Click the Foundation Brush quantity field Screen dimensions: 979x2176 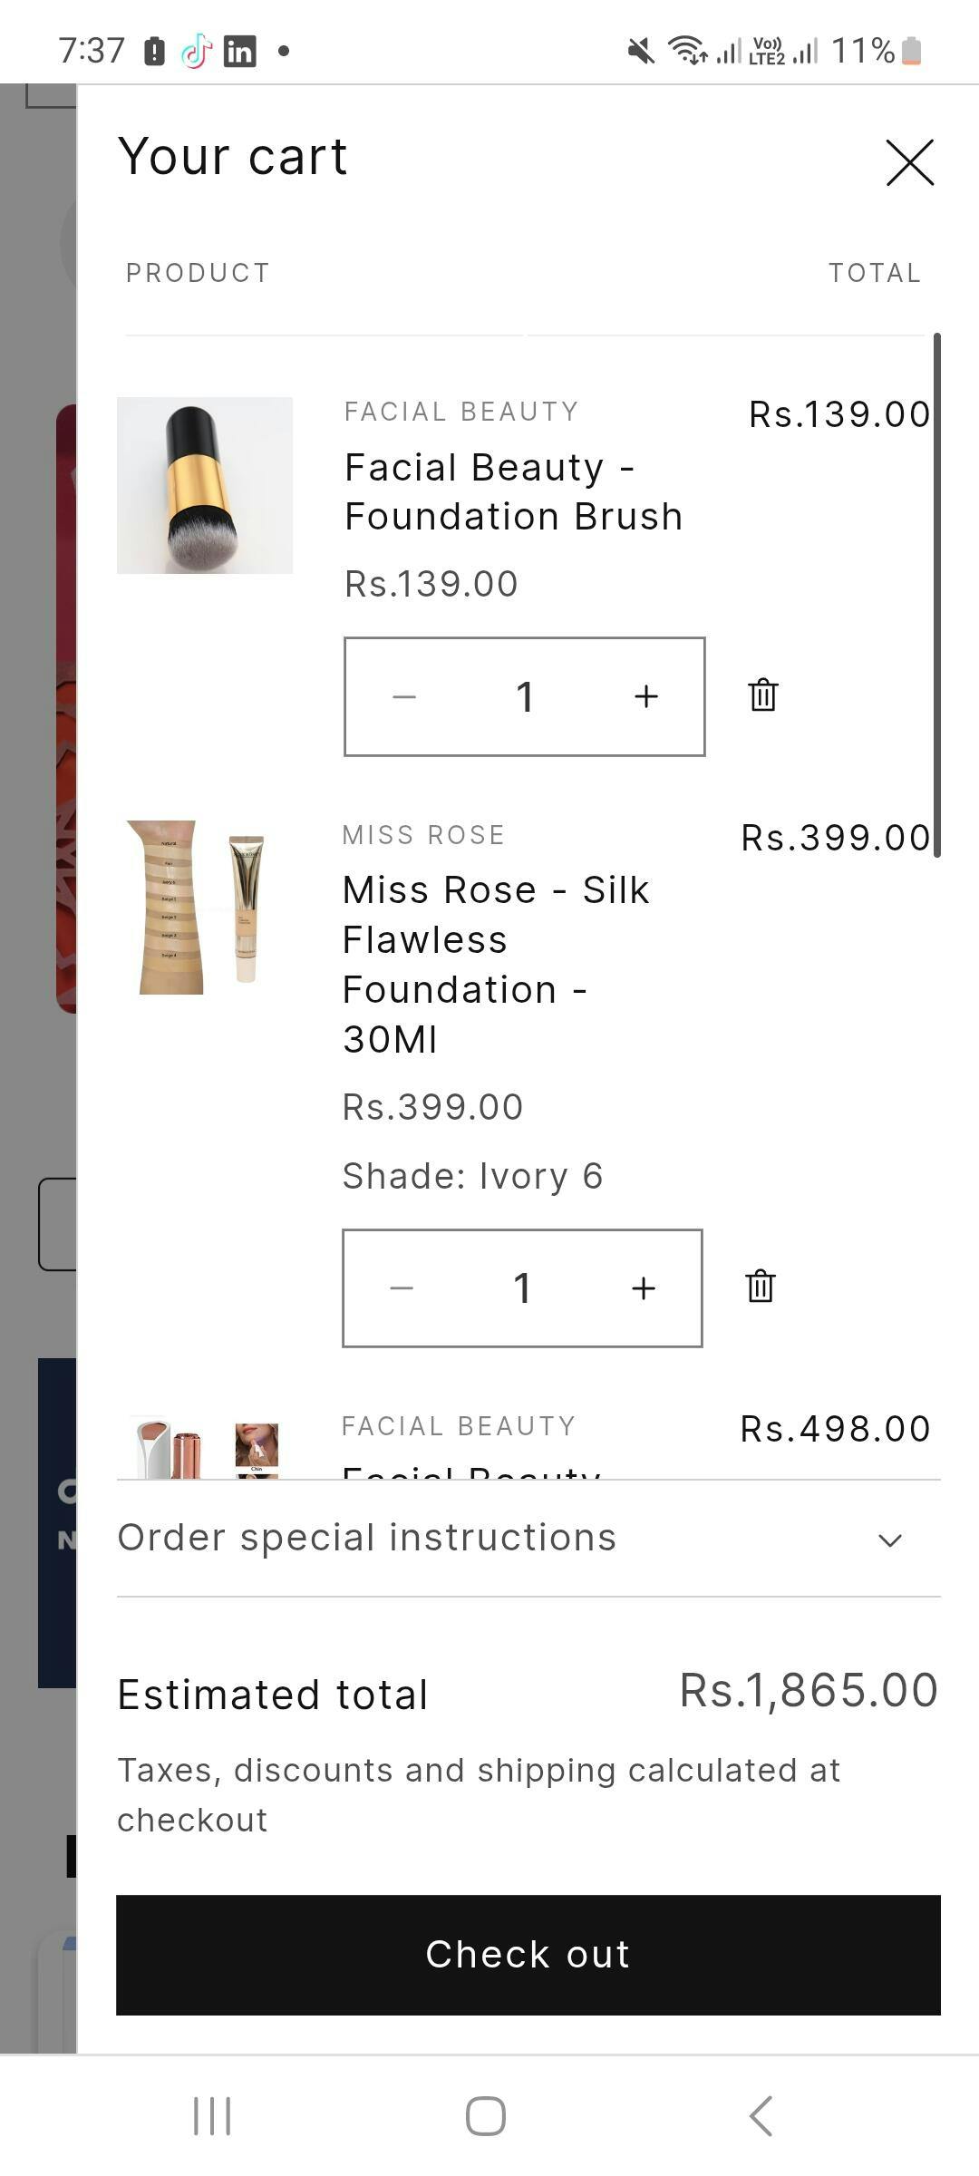(525, 696)
